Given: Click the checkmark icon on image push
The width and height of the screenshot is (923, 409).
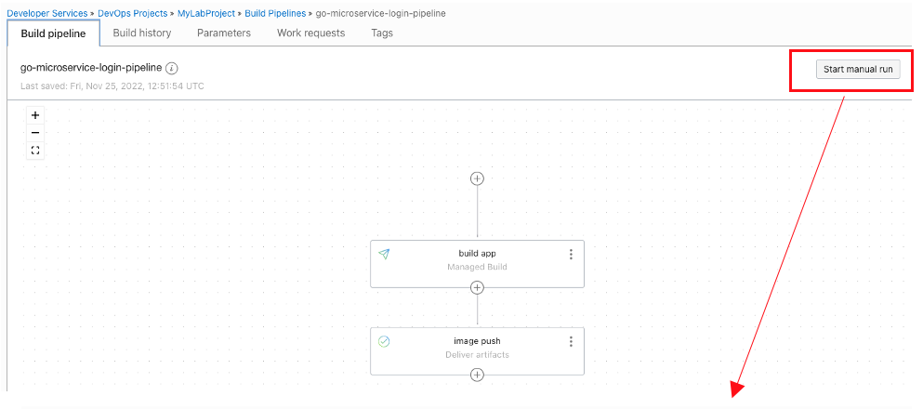Looking at the screenshot, I should 384,341.
